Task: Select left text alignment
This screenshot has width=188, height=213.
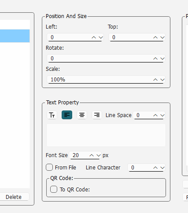Action: [x=67, y=115]
